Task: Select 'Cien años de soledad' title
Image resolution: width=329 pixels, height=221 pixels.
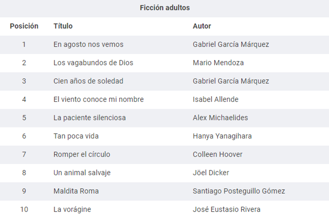Action: click(x=88, y=81)
